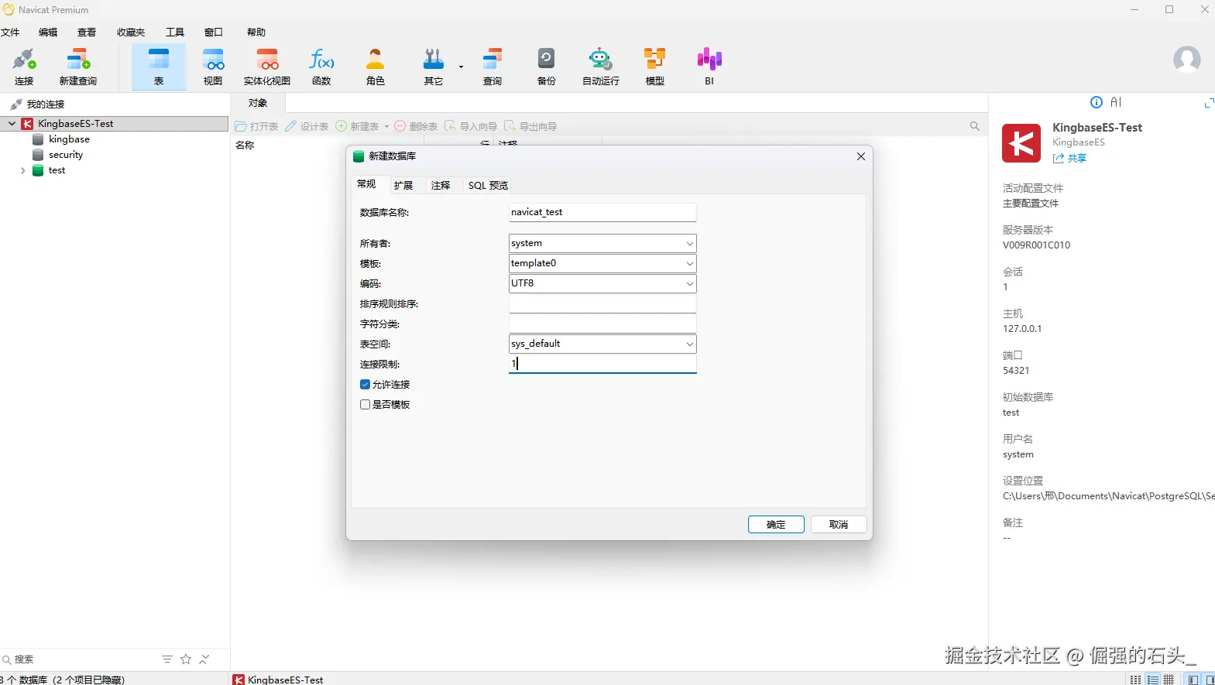This screenshot has height=685, width=1215.
Task: Open the Template (模板) dropdown
Action: (x=689, y=264)
